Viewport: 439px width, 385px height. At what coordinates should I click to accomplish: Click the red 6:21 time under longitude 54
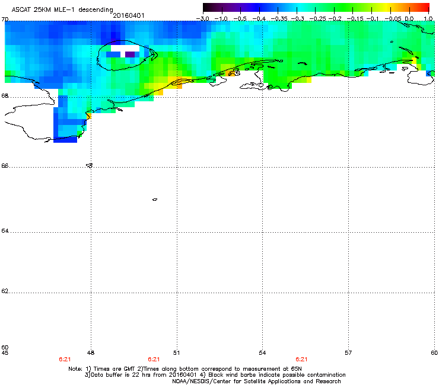[x=301, y=360]
